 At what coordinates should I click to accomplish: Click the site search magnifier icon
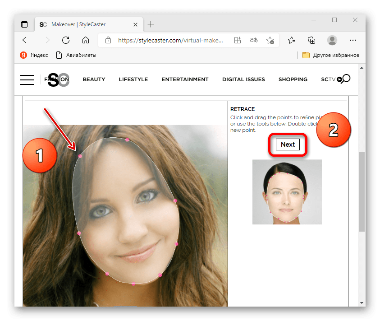click(345, 79)
